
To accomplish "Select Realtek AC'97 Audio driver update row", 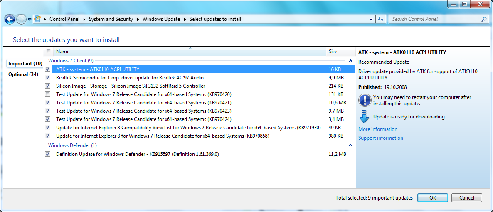I will 203,77.
